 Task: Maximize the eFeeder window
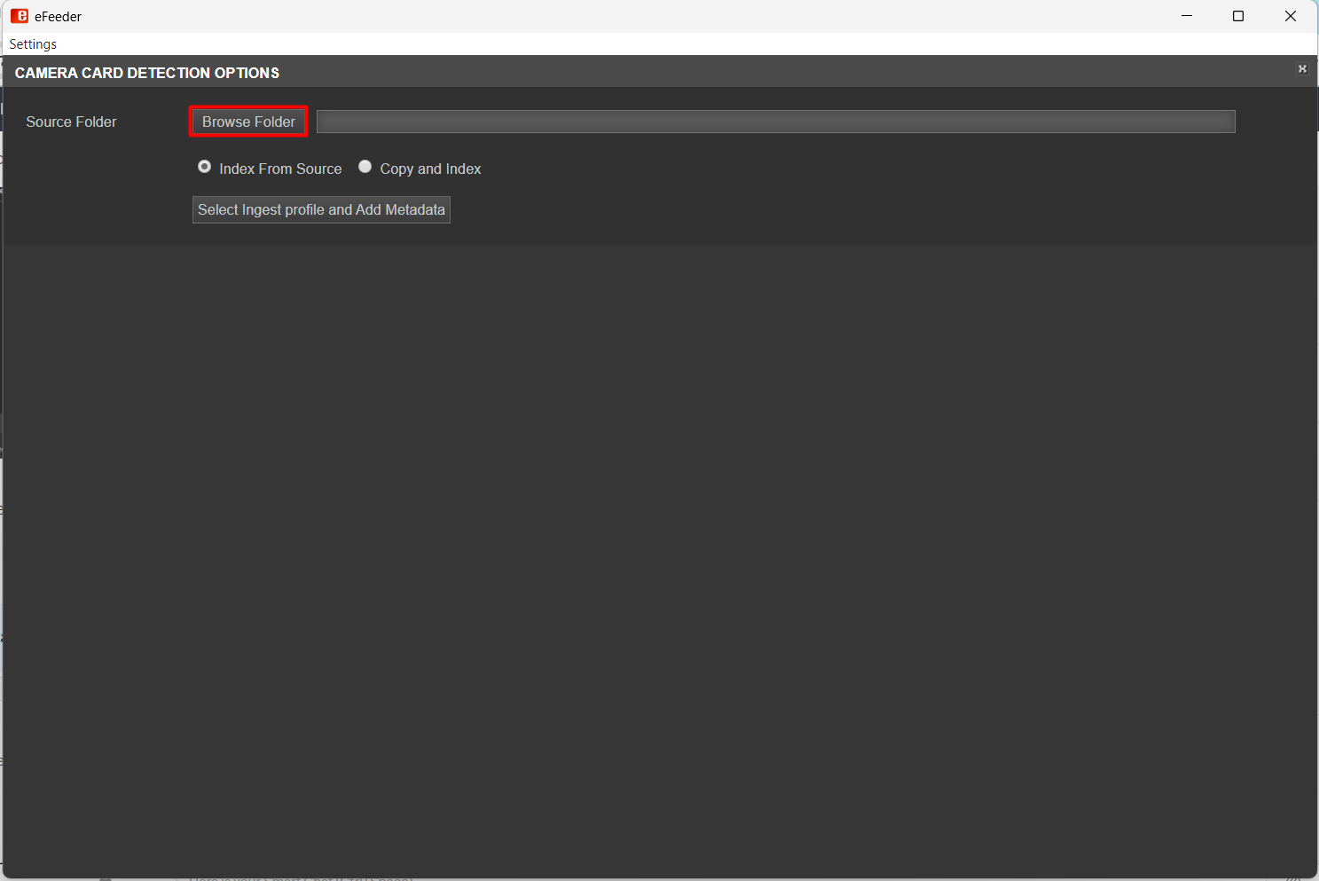click(1238, 16)
